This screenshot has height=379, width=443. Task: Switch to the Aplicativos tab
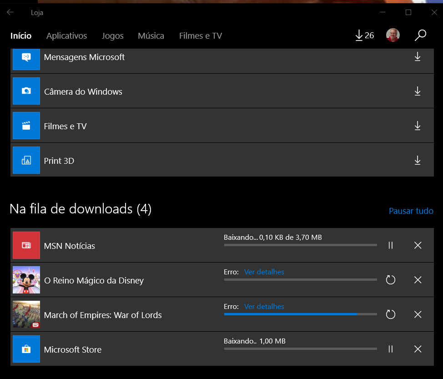66,35
